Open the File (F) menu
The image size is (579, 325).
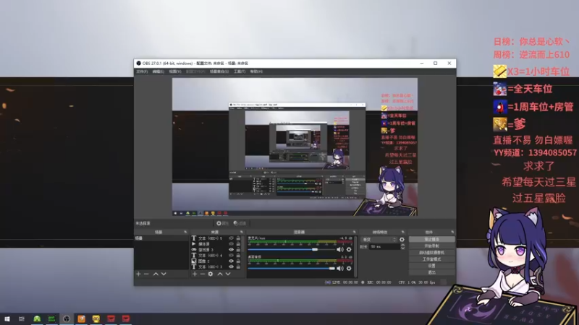tap(142, 71)
